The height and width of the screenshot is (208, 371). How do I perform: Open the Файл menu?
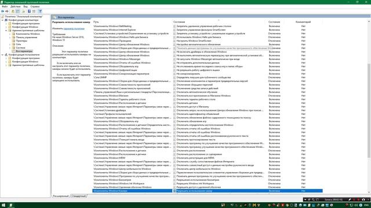click(x=5, y=6)
